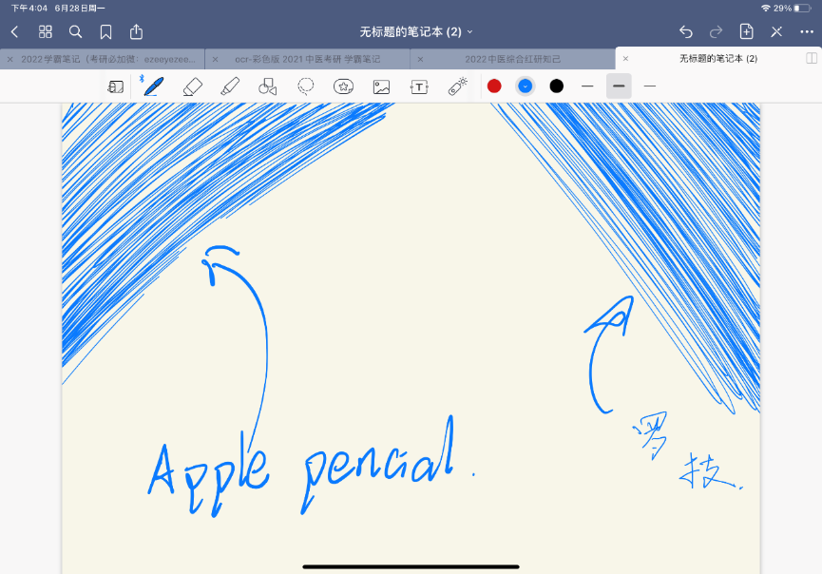Activate the Laser pointer tool
This screenshot has height=574, width=822.
tap(456, 86)
